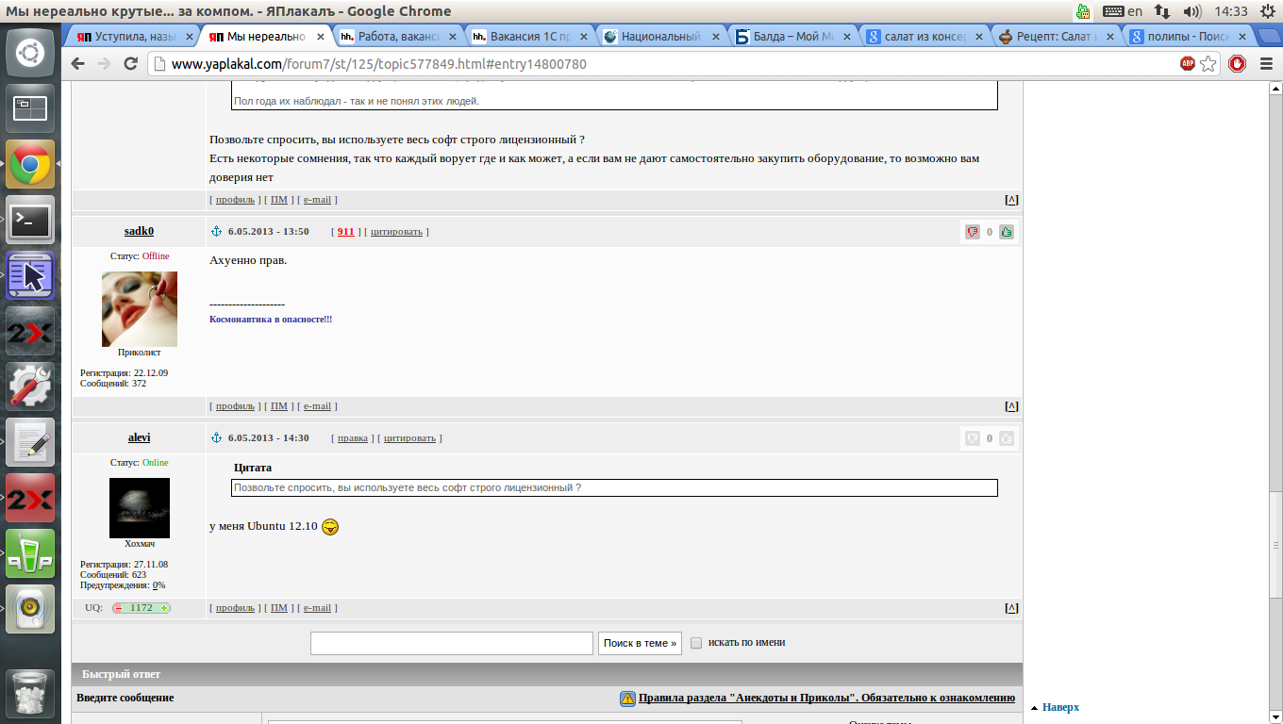Focus the topic search text field

452,643
